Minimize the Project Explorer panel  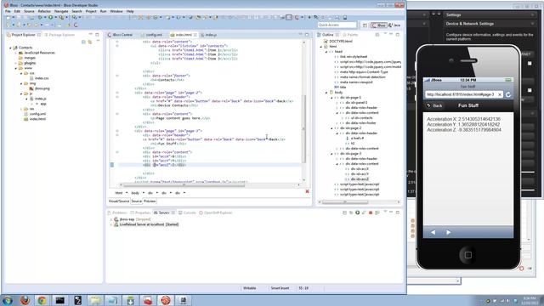point(91,35)
